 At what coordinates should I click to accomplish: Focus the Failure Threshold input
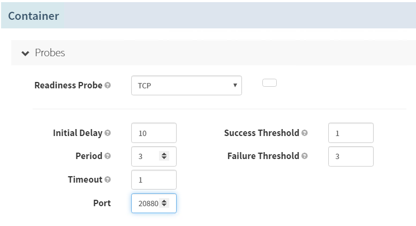pos(350,156)
